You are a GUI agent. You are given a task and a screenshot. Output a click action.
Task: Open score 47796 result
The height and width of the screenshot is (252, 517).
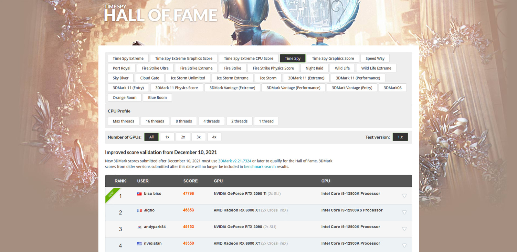(x=188, y=194)
